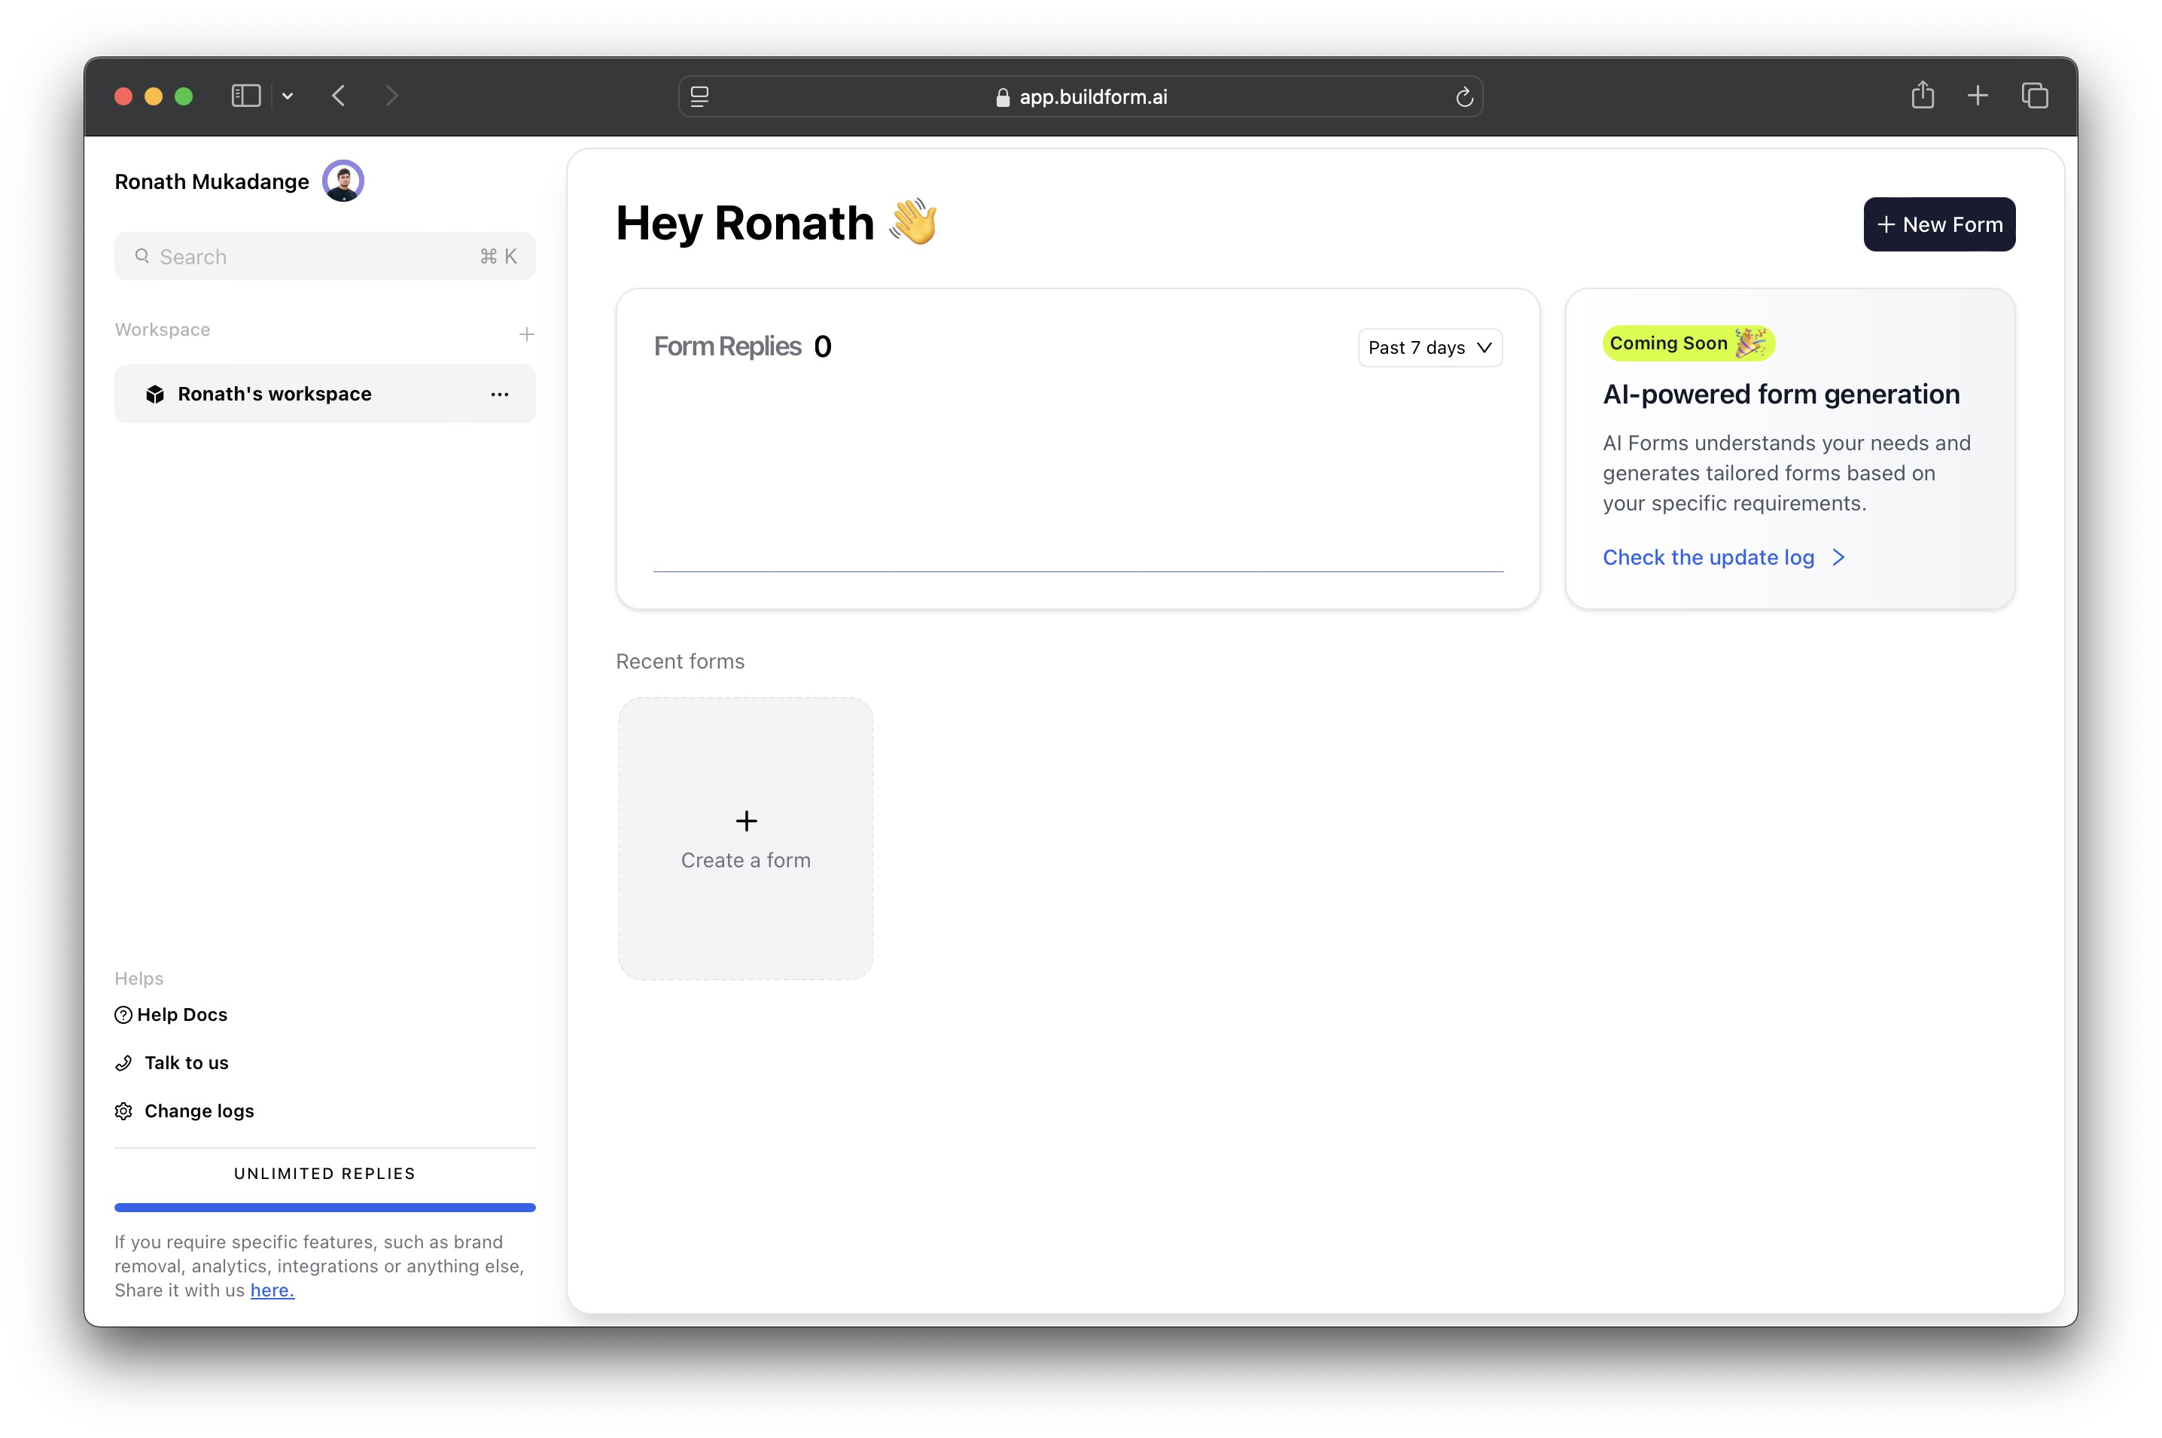Click the unlimited replies progress bar
This screenshot has height=1438, width=2162.
click(x=324, y=1208)
